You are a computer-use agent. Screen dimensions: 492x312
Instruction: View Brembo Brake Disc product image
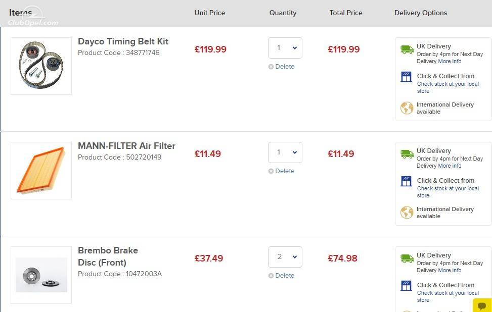tap(41, 275)
